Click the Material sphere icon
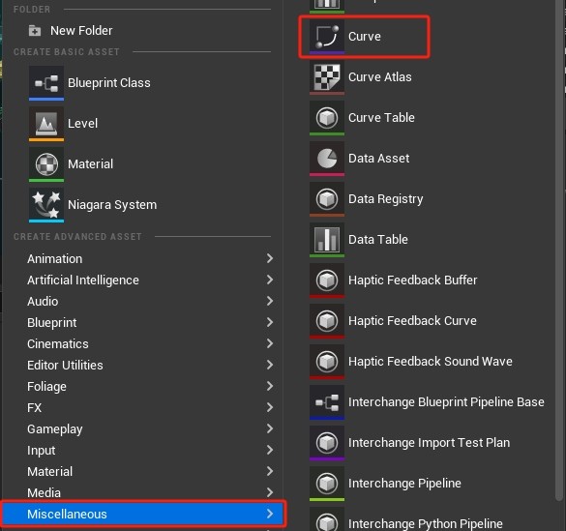The width and height of the screenshot is (566, 531). coord(46,164)
